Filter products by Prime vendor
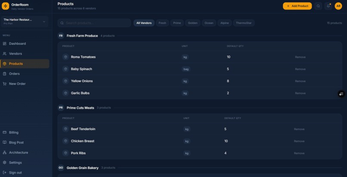Screen dimensions: 347x177 (177, 23)
